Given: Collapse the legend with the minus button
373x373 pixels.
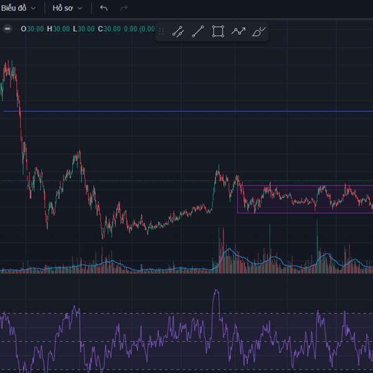Looking at the screenshot, I should pos(7,29).
